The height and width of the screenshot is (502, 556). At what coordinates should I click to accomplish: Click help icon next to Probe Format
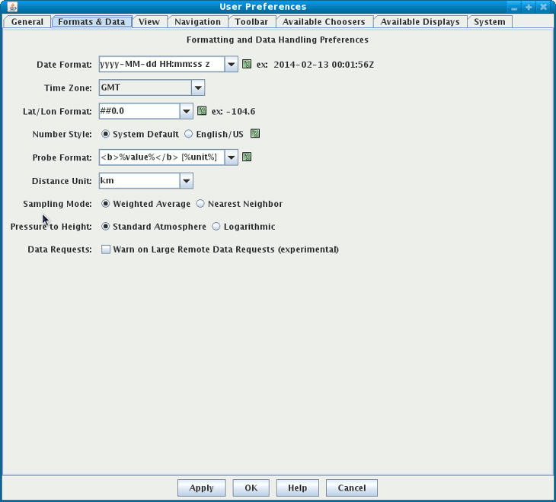point(247,157)
